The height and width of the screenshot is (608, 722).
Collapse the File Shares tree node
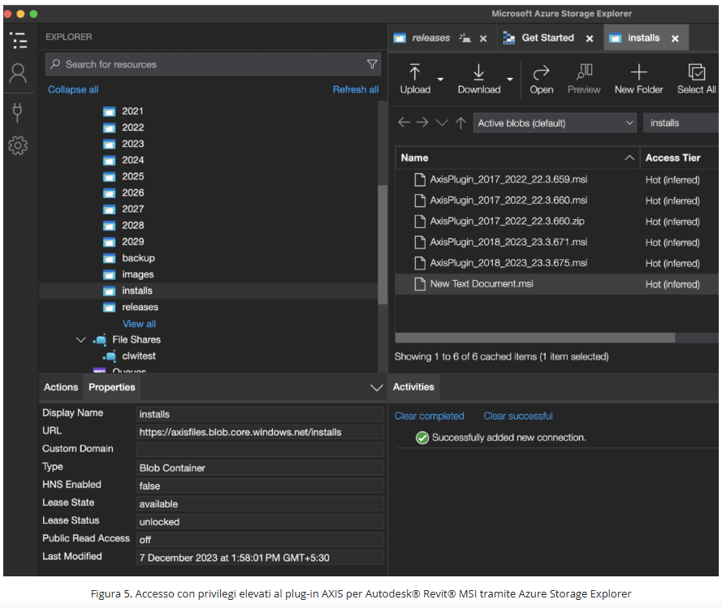click(80, 340)
